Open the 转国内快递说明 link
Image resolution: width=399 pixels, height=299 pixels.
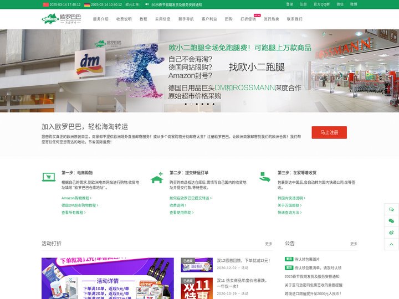click(291, 198)
